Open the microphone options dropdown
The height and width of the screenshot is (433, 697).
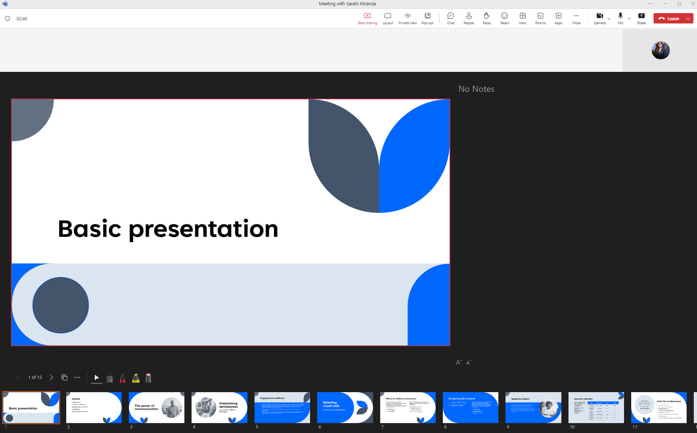(x=630, y=19)
